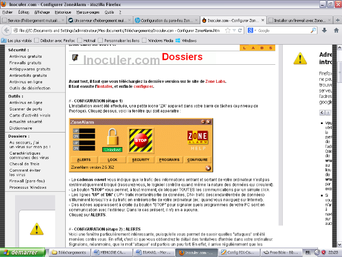
Task: Close the 'Service d'hébergement mutuali' tab
Action: pos(63,20)
